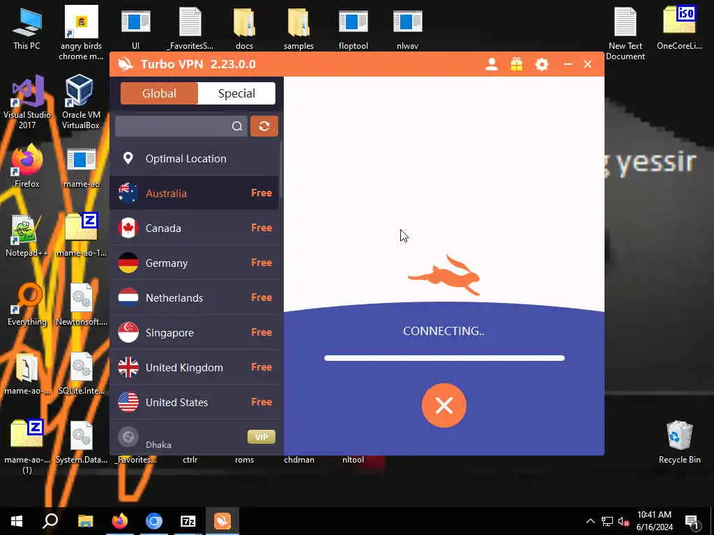Click the search magnifier in the server search box

point(237,126)
